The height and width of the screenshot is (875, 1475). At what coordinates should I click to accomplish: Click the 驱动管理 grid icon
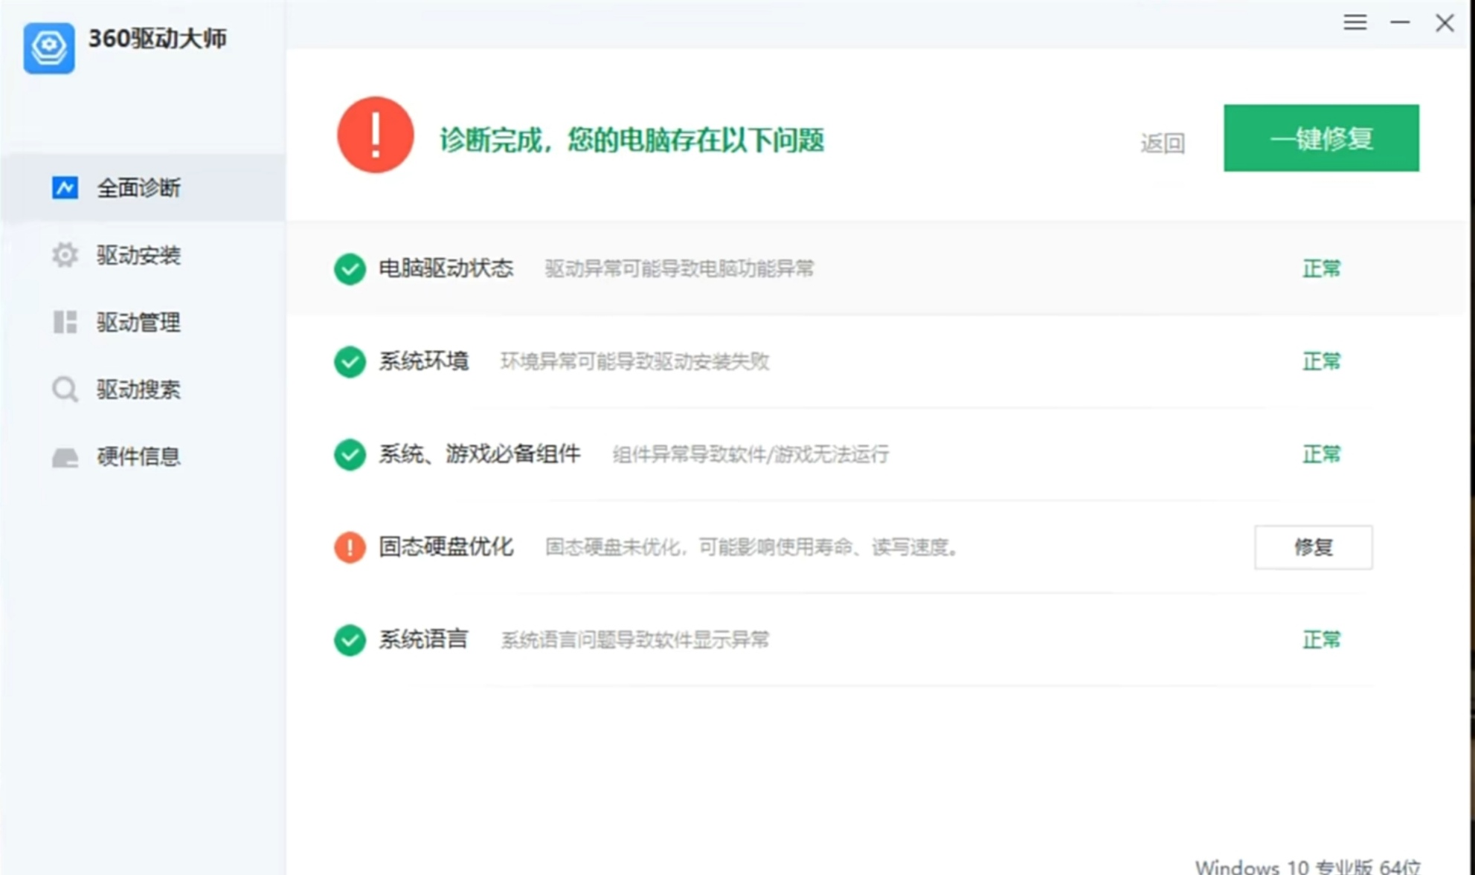click(65, 322)
